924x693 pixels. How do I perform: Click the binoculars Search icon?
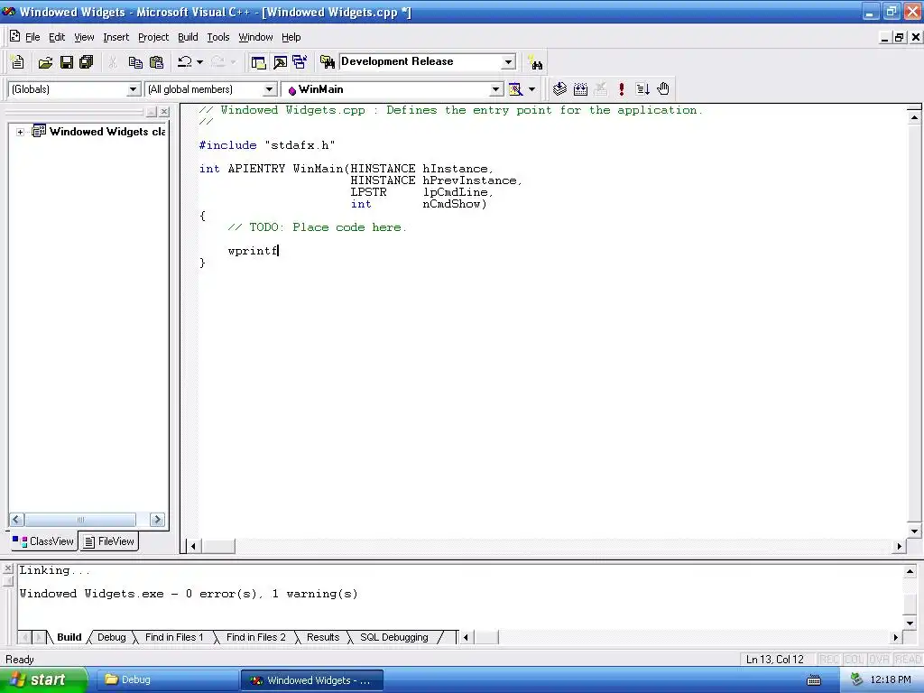[536, 62]
